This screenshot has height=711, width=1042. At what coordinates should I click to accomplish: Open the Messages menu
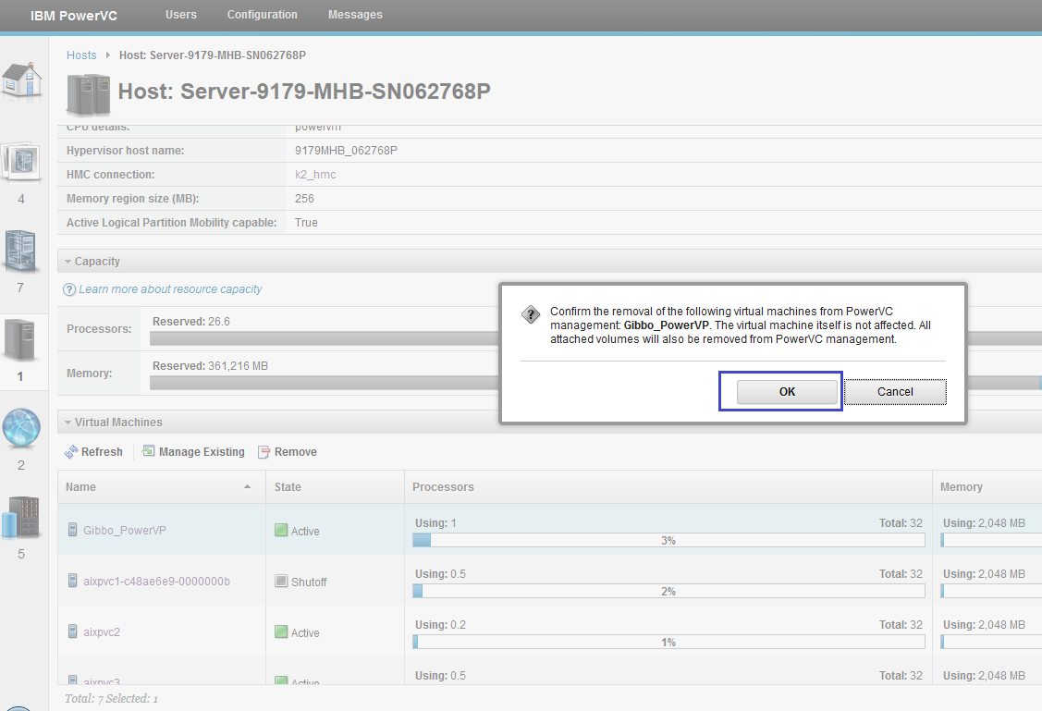pyautogui.click(x=356, y=15)
